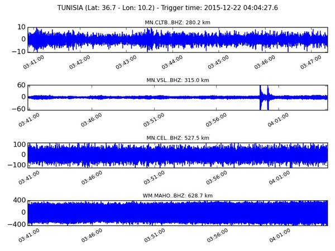Click the 03:45:00 tick label under the CLTB plot

tap(218, 62)
